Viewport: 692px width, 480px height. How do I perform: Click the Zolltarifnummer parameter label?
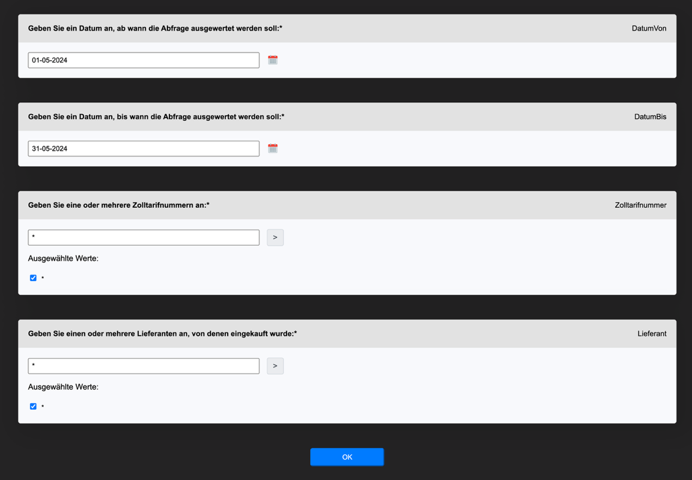coord(640,205)
